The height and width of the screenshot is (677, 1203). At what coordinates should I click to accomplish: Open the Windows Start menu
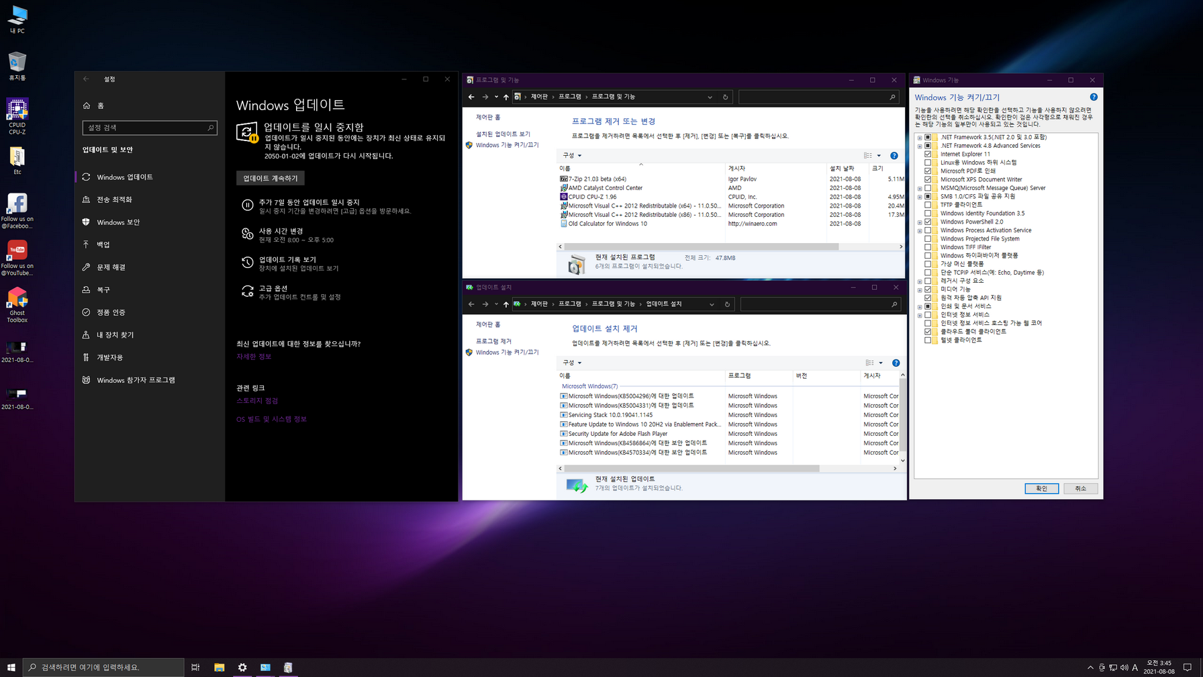pos(11,667)
